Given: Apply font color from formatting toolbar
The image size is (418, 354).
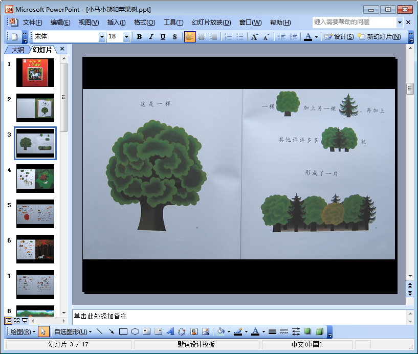Looking at the screenshot, I should click(308, 37).
